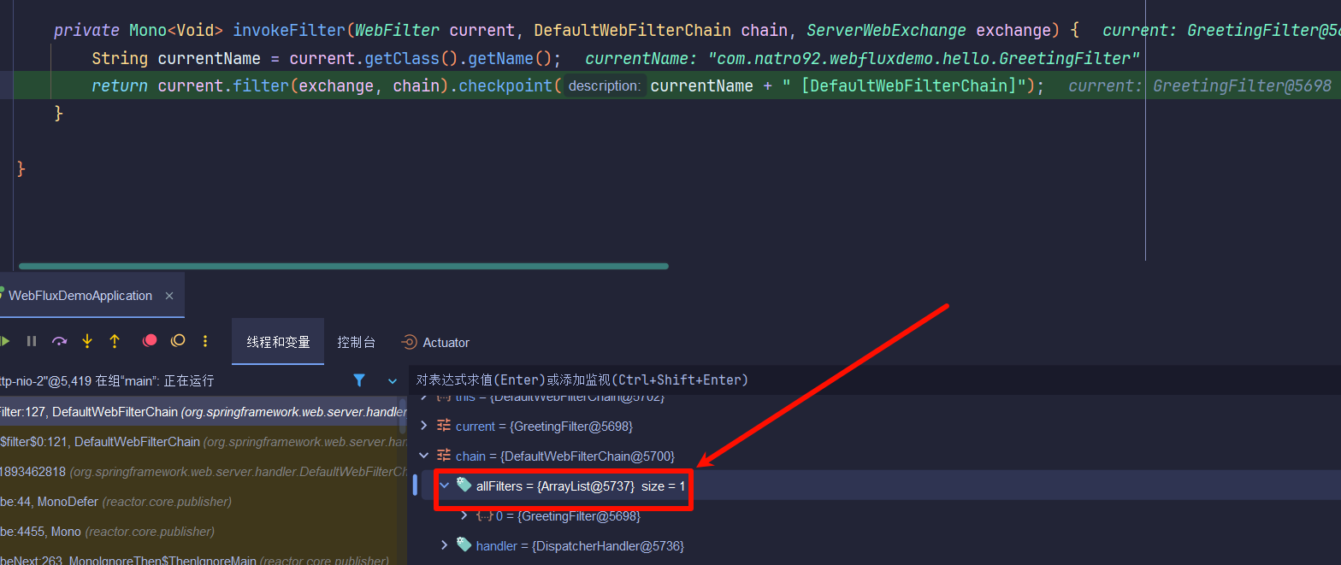1341x565 pixels.
Task: Click the chain variable icon
Action: (444, 456)
